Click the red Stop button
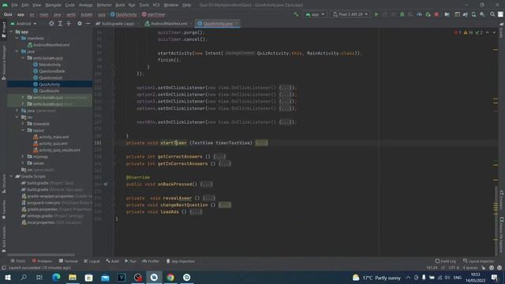The width and height of the screenshot is (505, 284). coord(436,14)
